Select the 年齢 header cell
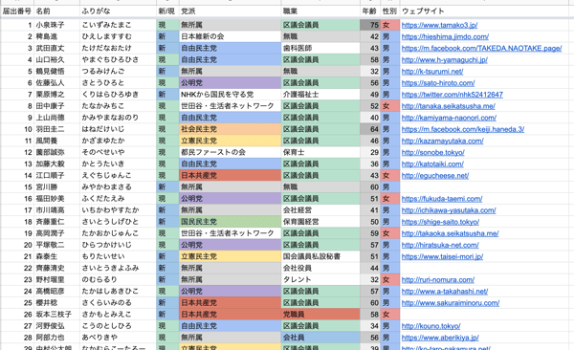The image size is (574, 350). [x=370, y=11]
